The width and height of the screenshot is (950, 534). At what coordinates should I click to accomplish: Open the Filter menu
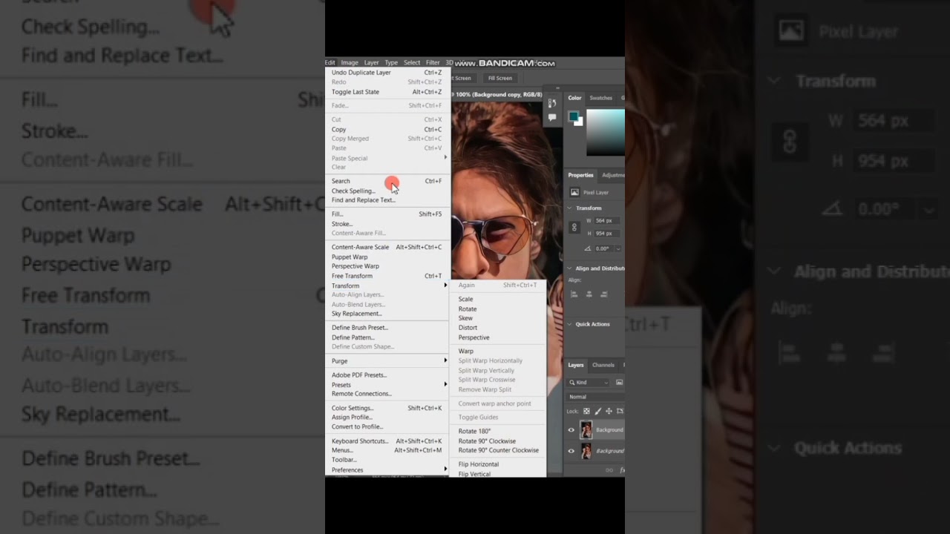[433, 63]
